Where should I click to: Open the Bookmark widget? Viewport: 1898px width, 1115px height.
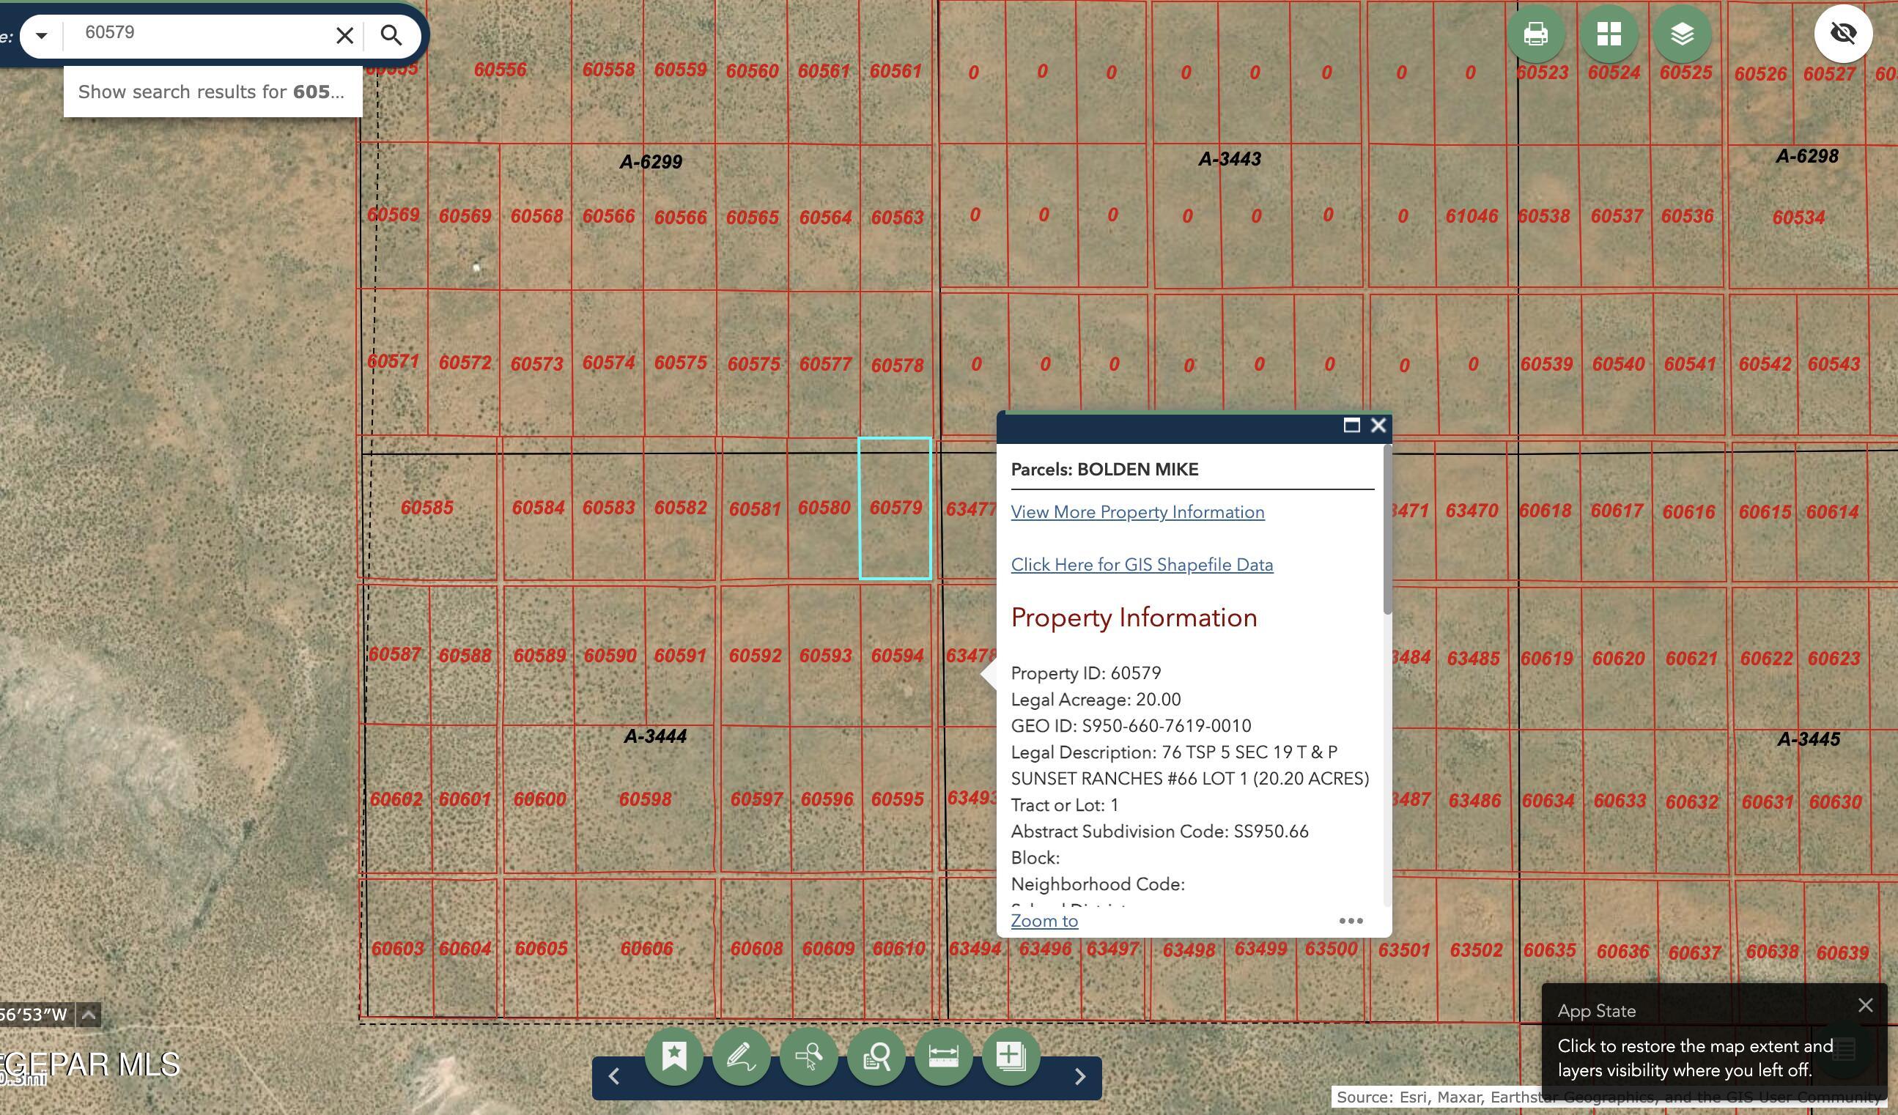coord(673,1056)
